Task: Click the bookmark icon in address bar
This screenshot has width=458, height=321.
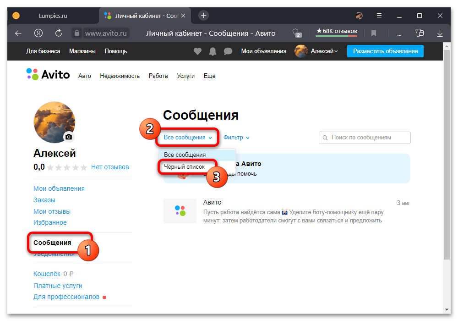Action: 374,33
